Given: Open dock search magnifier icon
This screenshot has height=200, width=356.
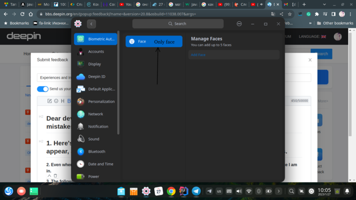Looking at the screenshot, I should point(291,191).
